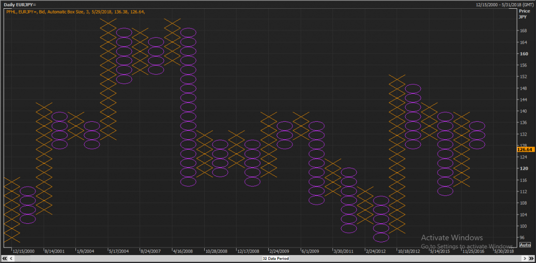
Task: Click the 160 price level on axis
Action: click(523, 54)
